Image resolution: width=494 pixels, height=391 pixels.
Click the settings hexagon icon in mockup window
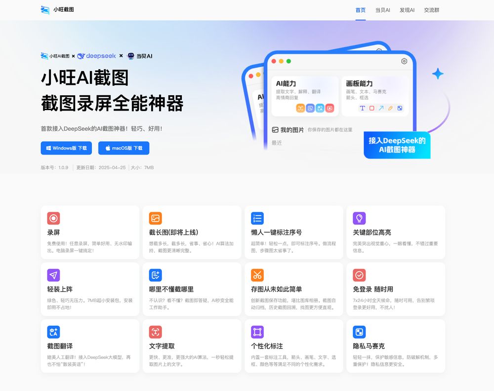tap(404, 61)
